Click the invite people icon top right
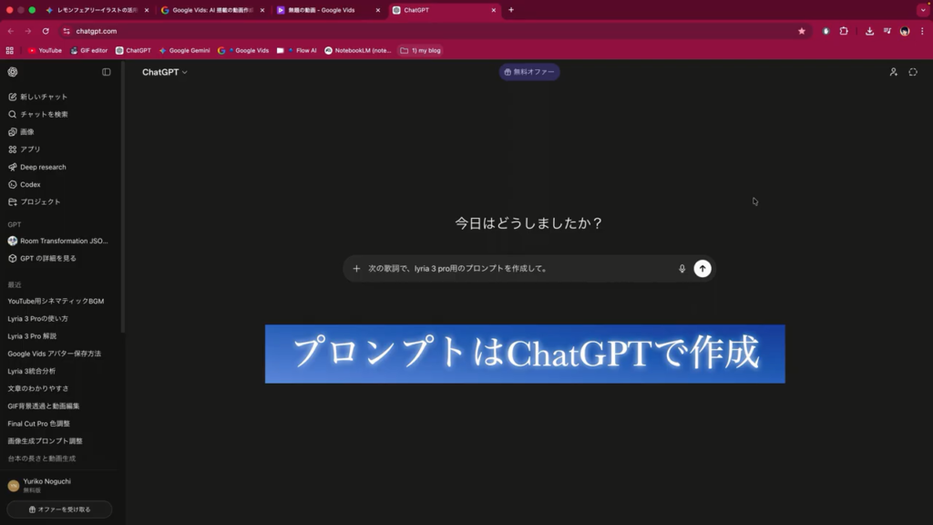Image resolution: width=933 pixels, height=525 pixels. coord(893,72)
